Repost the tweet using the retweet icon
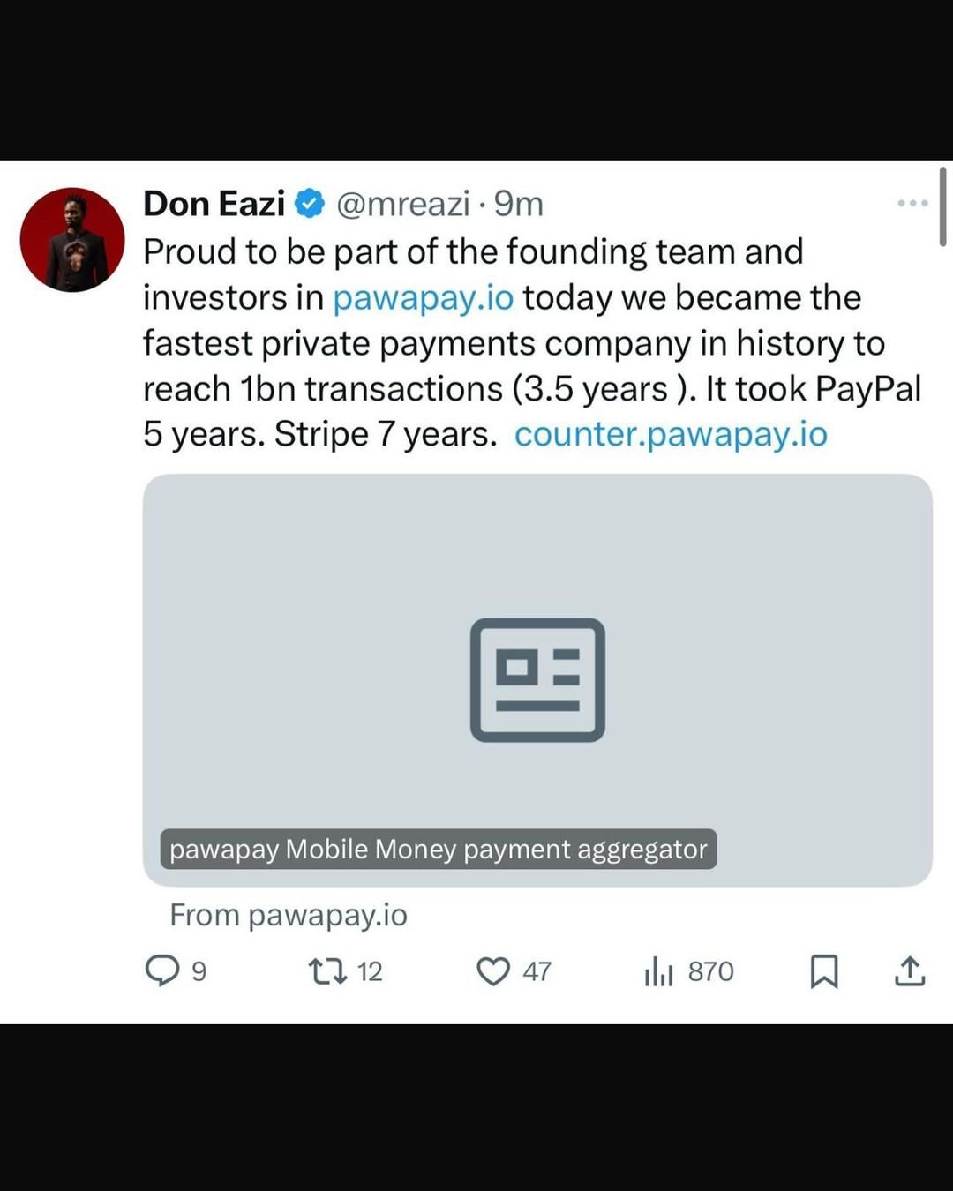The width and height of the screenshot is (953, 1191). (327, 971)
